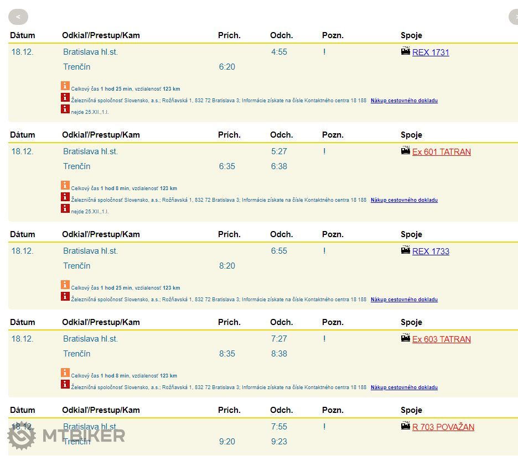Go to next image with right arrow
The height and width of the screenshot is (456, 518).
pos(514,17)
